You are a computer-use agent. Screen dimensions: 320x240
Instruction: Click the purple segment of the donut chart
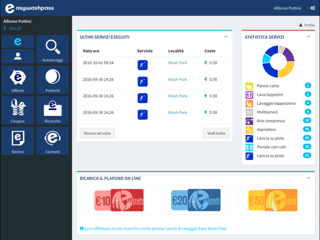point(289,54)
